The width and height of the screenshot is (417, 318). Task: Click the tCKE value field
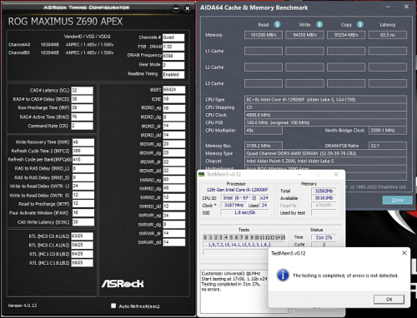point(174,99)
